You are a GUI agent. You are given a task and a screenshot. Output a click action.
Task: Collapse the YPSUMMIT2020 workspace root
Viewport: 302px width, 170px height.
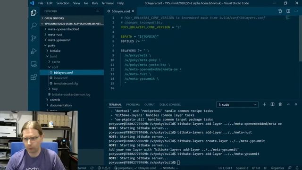tap(72, 24)
